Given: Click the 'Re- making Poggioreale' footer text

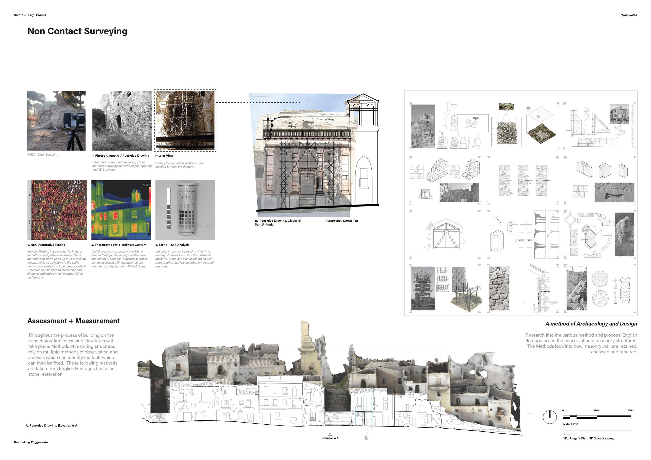Looking at the screenshot, I should click(31, 442).
